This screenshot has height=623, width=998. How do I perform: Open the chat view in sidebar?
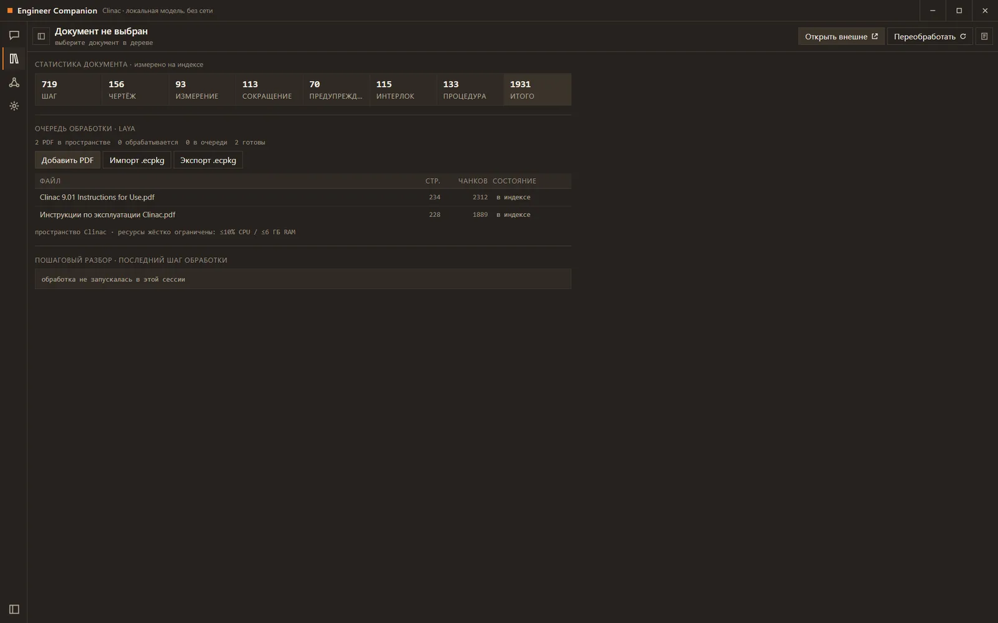tap(14, 35)
